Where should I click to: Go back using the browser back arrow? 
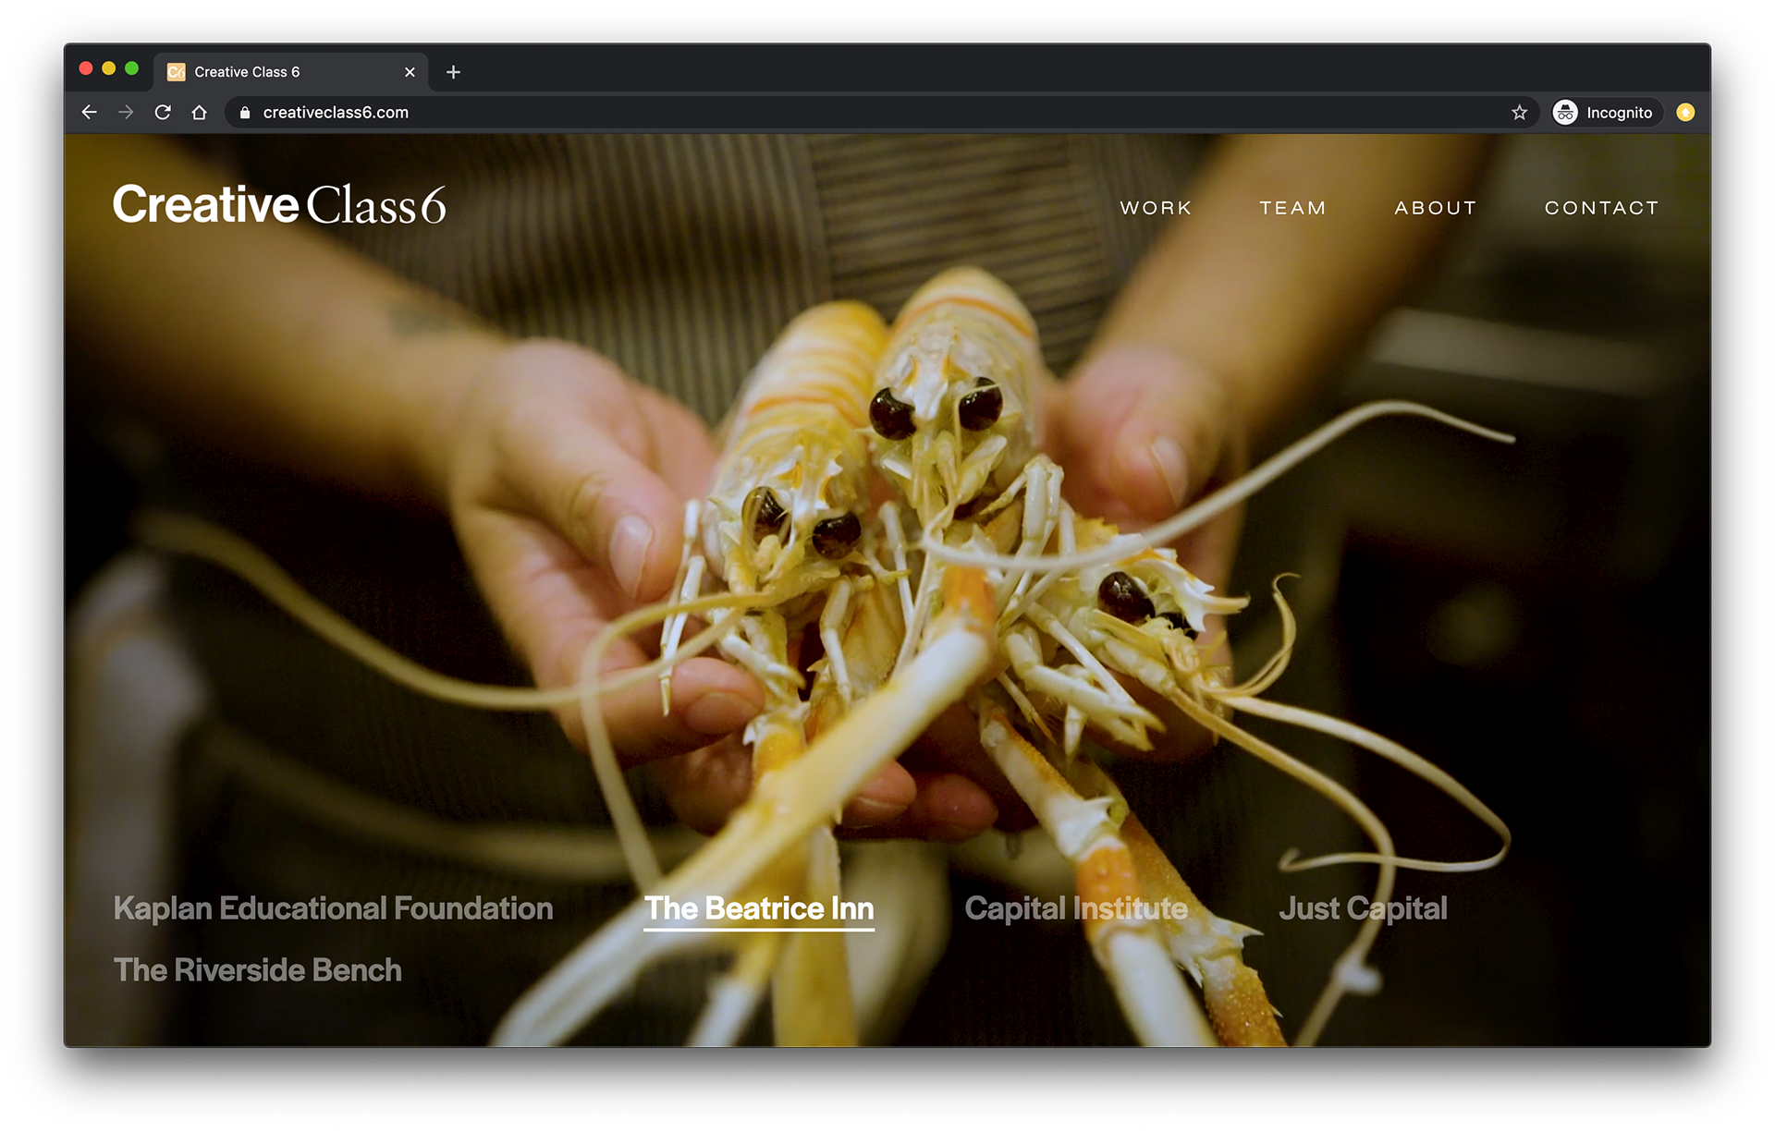89,112
